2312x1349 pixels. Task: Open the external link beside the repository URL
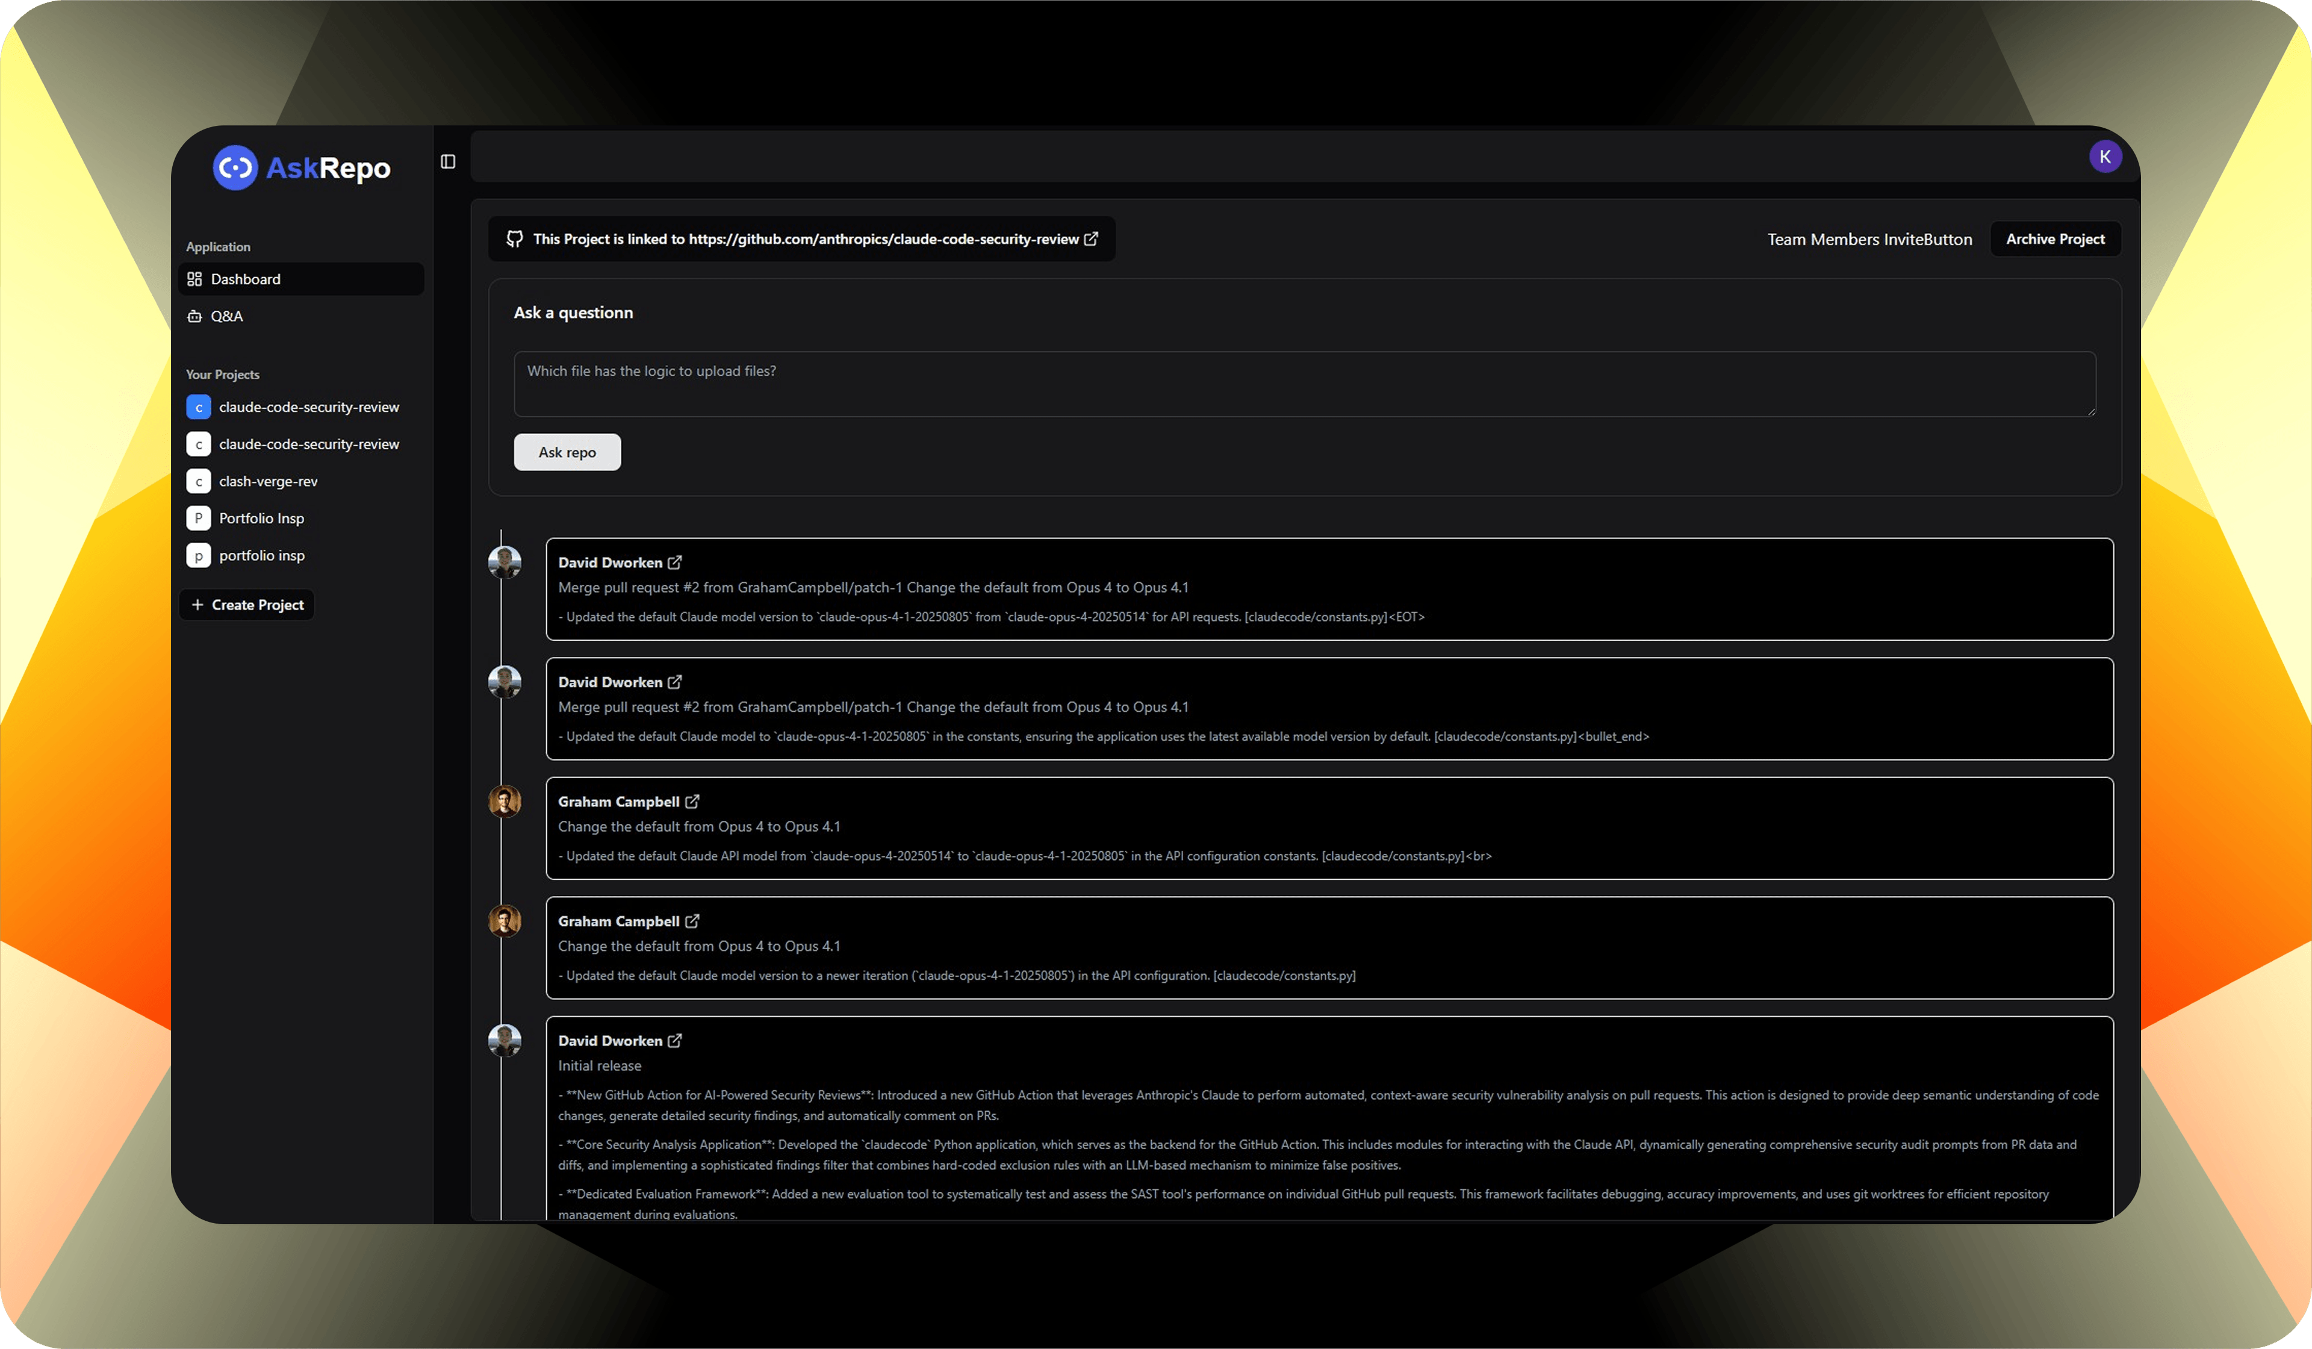coord(1091,238)
